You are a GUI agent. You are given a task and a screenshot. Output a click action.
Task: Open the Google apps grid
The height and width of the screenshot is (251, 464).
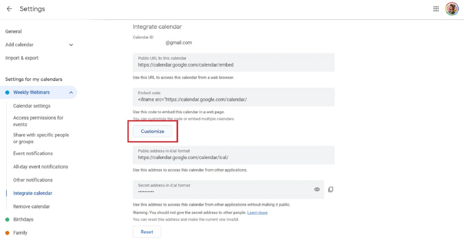click(x=435, y=9)
